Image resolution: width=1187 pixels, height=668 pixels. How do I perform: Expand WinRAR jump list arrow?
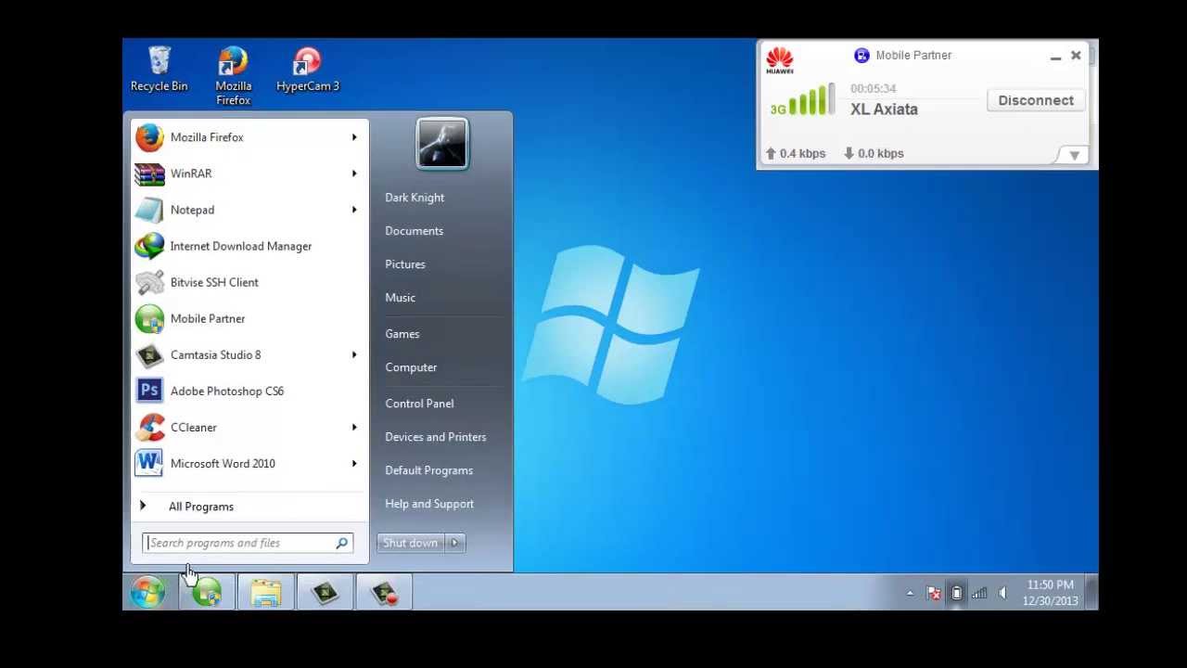pos(354,173)
